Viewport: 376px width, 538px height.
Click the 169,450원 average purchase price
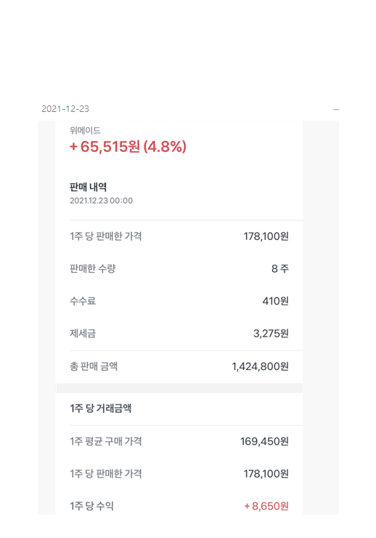point(264,441)
